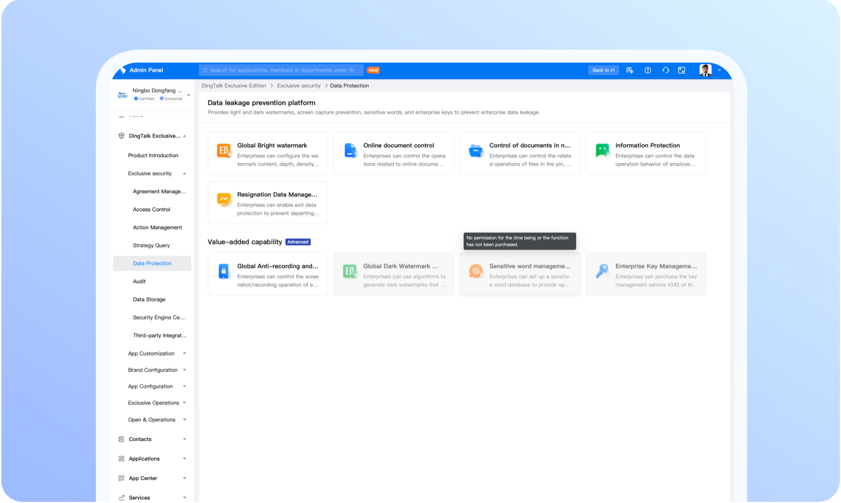841x503 pixels.
Task: Click the Global Bright watermark icon
Action: pyautogui.click(x=223, y=151)
